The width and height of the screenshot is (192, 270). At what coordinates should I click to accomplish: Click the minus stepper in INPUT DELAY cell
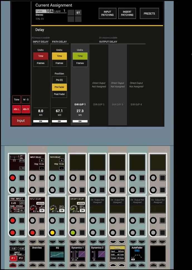click(42, 168)
